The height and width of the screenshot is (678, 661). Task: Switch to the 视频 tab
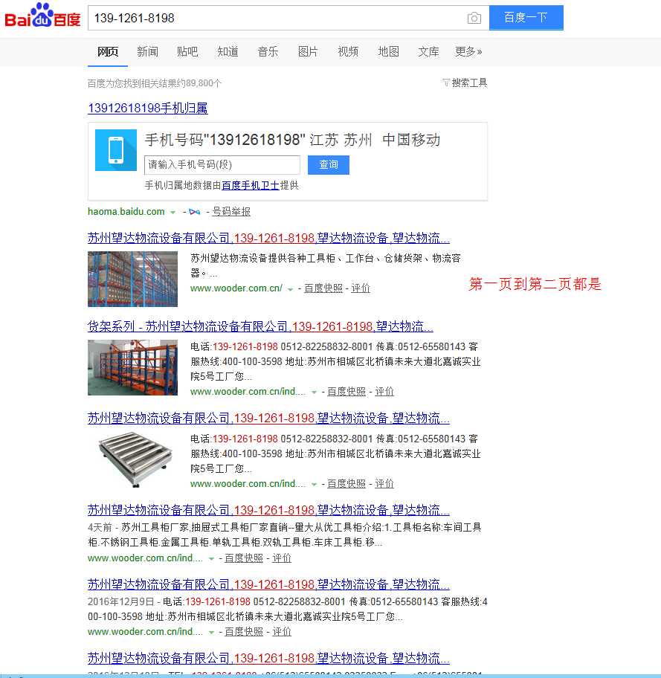tap(348, 52)
